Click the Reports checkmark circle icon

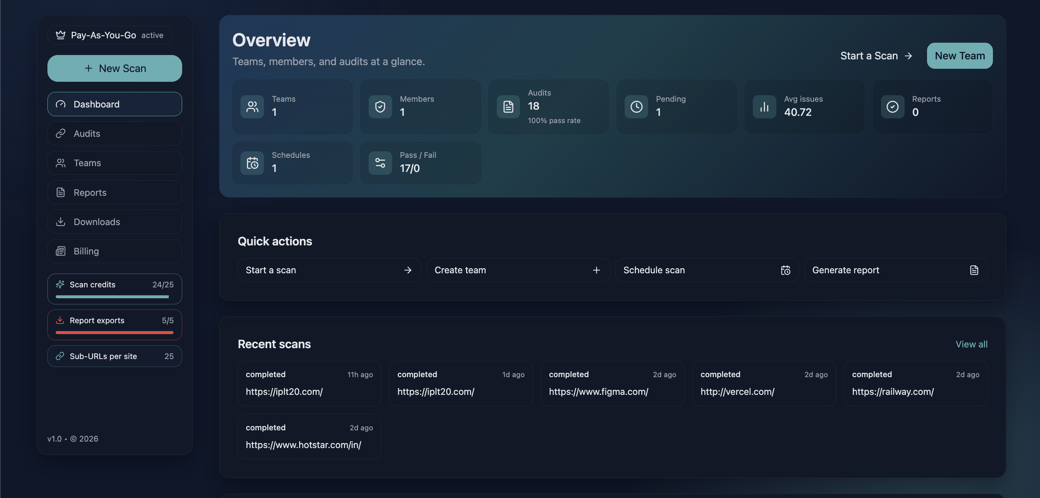(x=892, y=106)
